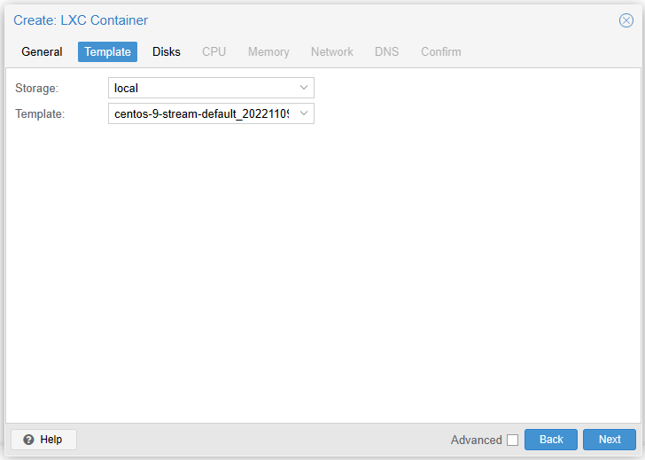This screenshot has height=460, width=645.
Task: Switch to the General tab
Action: [x=42, y=51]
